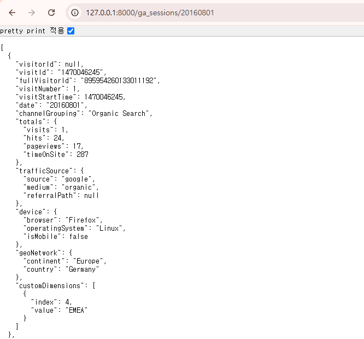
Task: Click the browser back arrow
Action: 12,13
